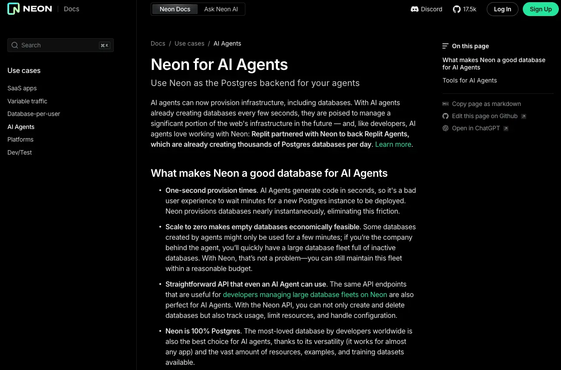Click the On this page list icon

[x=445, y=46]
